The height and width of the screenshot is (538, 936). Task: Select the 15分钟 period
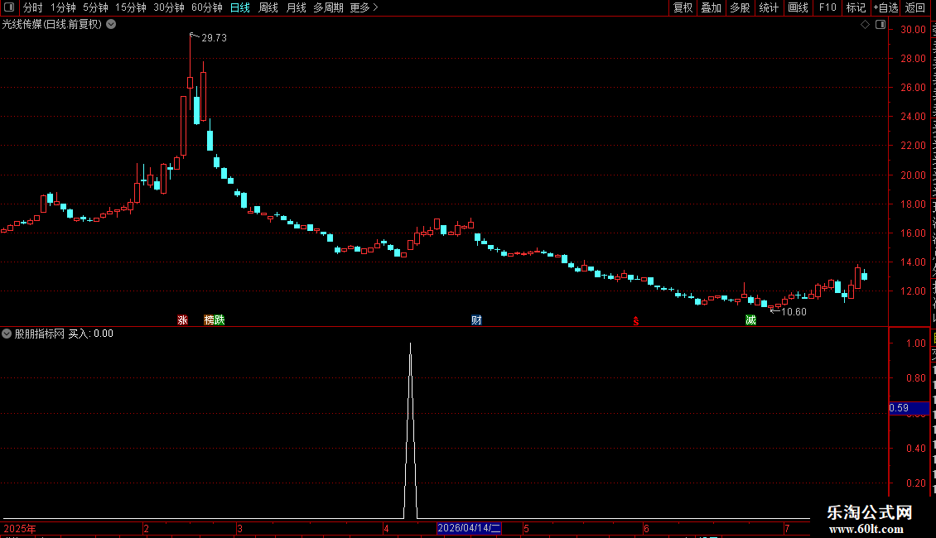(130, 7)
